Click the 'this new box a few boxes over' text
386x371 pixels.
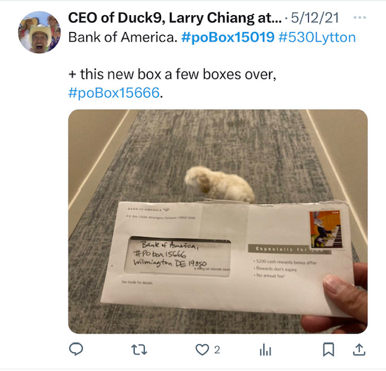tap(177, 74)
